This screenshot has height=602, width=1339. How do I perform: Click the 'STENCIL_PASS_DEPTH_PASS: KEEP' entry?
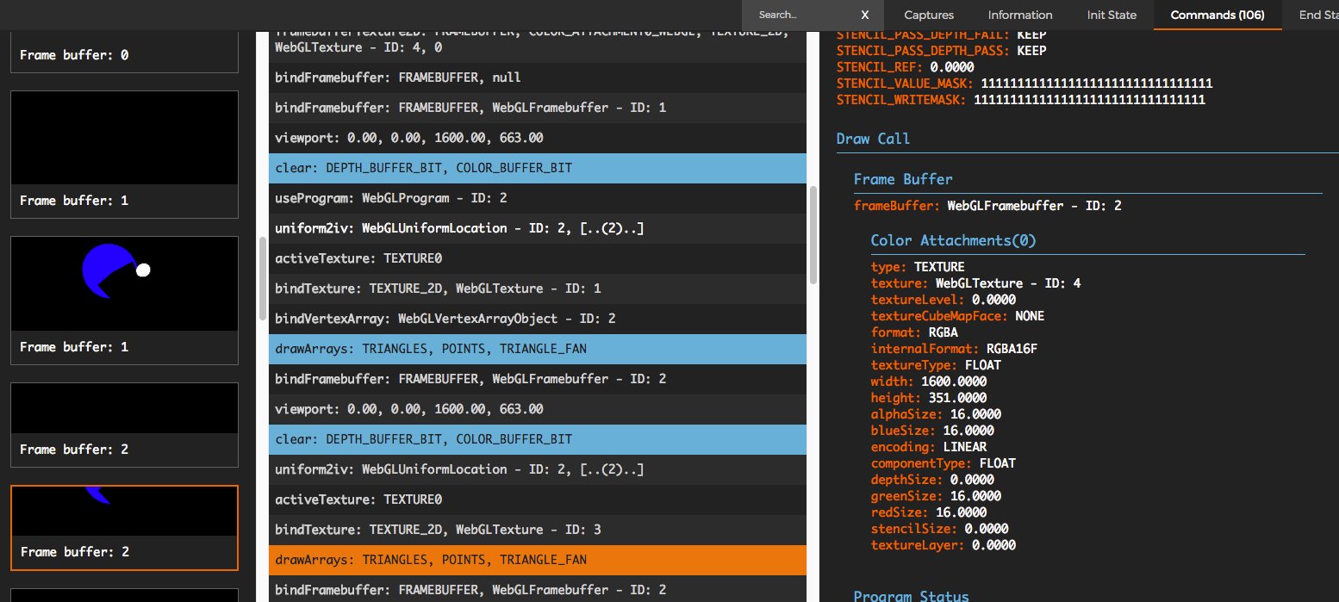click(942, 51)
